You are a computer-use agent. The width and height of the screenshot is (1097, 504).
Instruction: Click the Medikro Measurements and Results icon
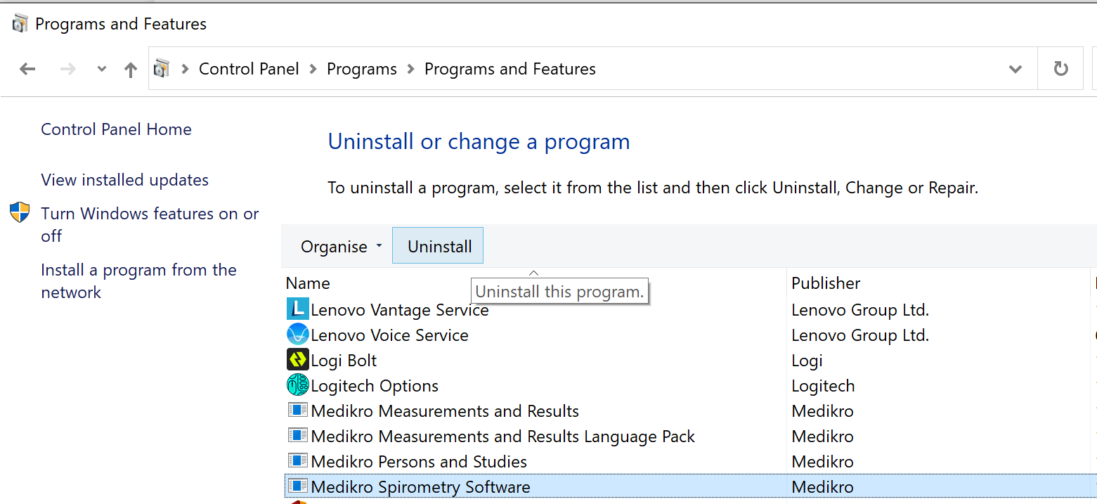pyautogui.click(x=298, y=411)
